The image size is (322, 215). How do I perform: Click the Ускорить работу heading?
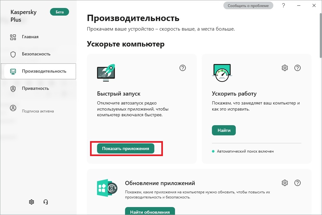[x=234, y=94]
